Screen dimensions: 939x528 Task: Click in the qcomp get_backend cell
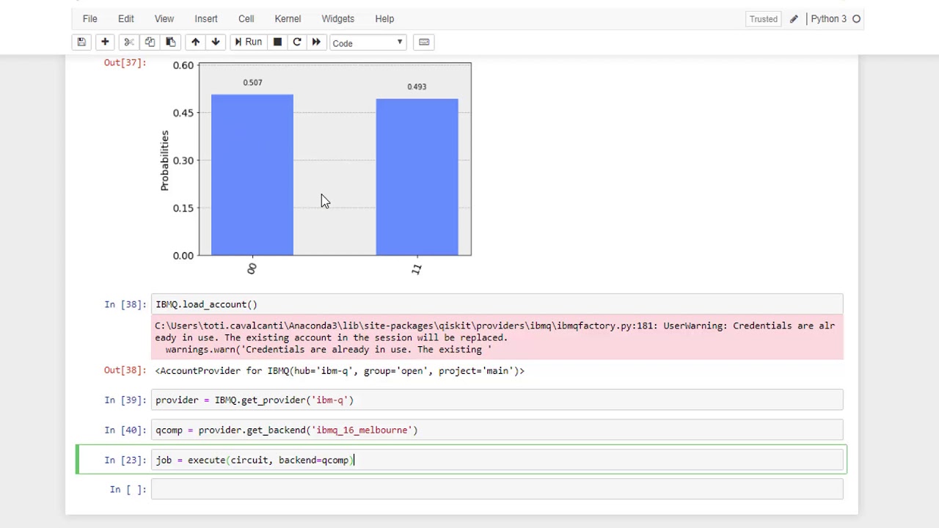pyautogui.click(x=497, y=430)
